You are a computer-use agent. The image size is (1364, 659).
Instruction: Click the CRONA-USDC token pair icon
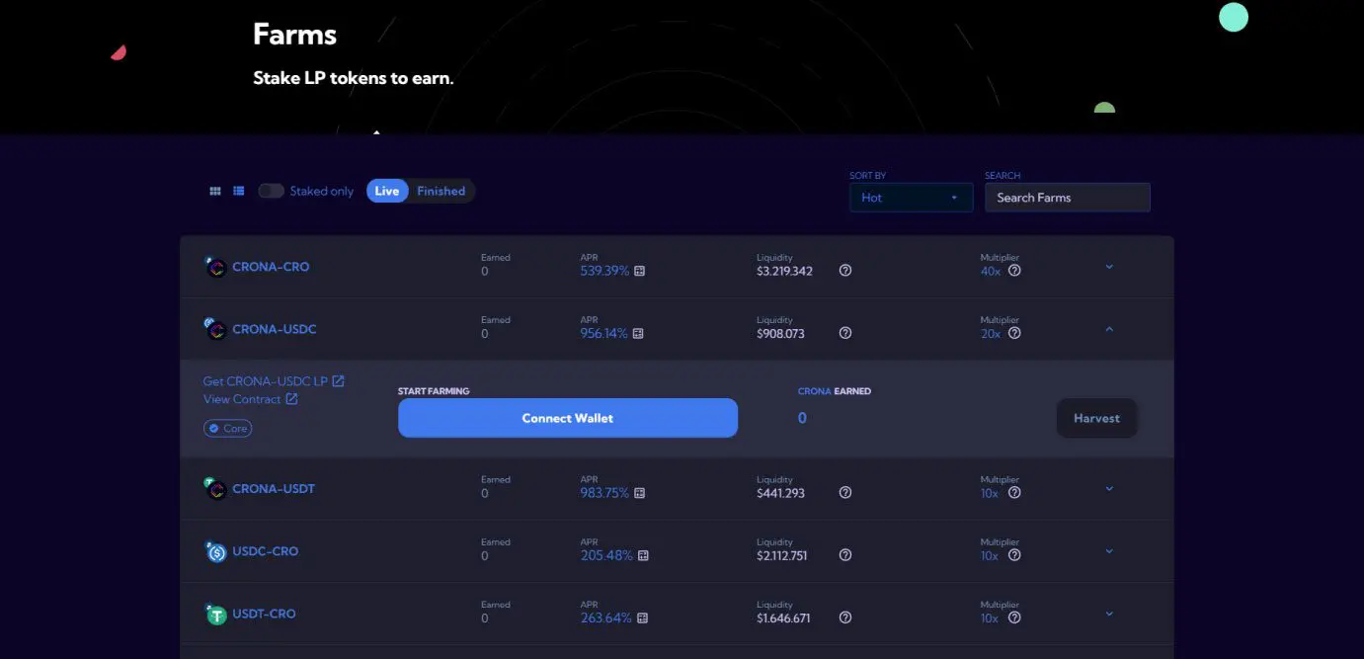pos(215,329)
